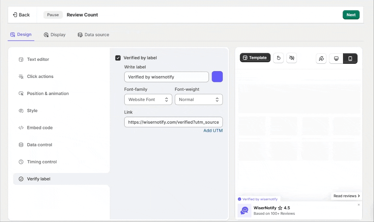This screenshot has width=374, height=222.
Task: Click the WiserNotify chat logo thumbnail
Action: point(245,210)
